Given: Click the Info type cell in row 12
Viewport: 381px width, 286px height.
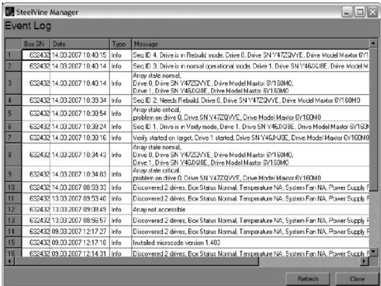Looking at the screenshot, I should (x=120, y=209).
